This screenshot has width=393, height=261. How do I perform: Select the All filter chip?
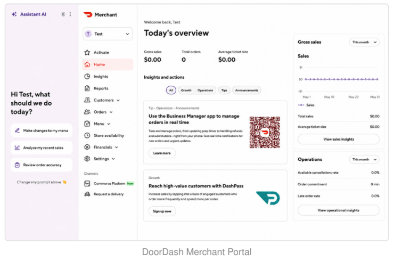click(x=171, y=90)
